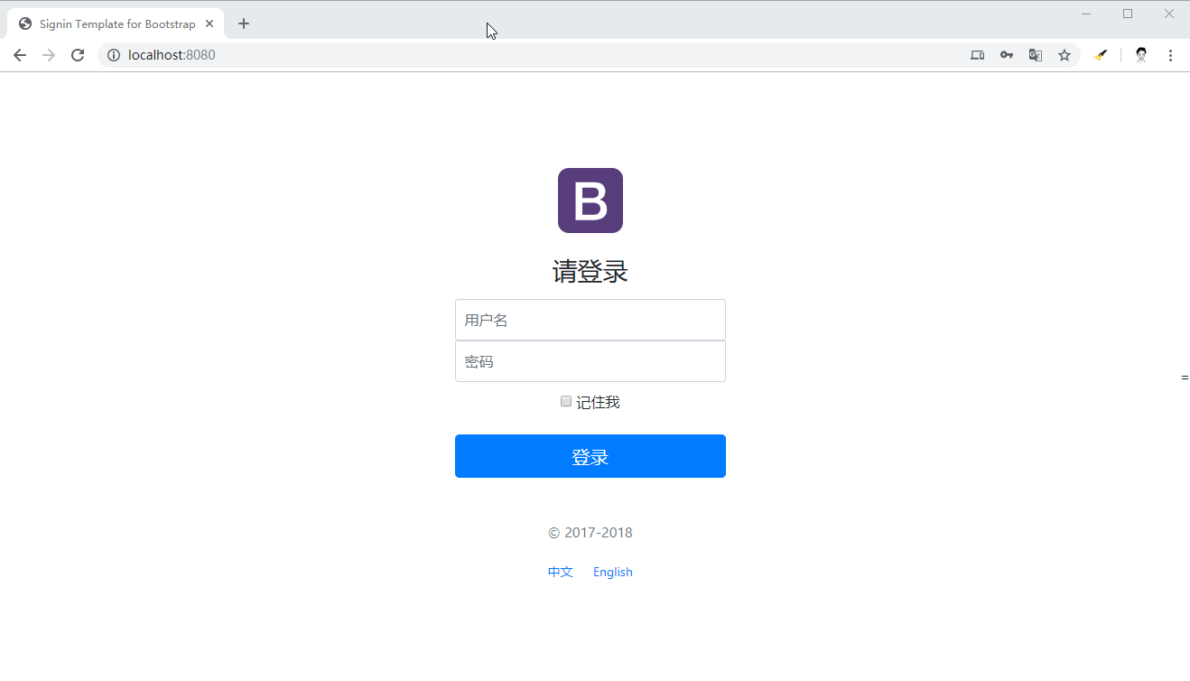Viewport: 1190px width, 681px height.
Task: Click the broom extension icon
Action: coord(1100,55)
